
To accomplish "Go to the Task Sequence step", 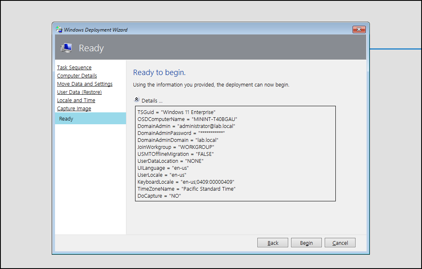I will coord(74,68).
